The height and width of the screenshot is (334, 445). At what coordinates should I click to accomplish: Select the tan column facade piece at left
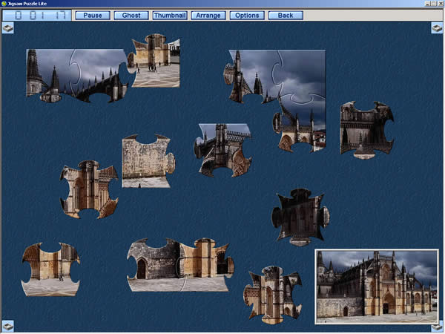89,190
